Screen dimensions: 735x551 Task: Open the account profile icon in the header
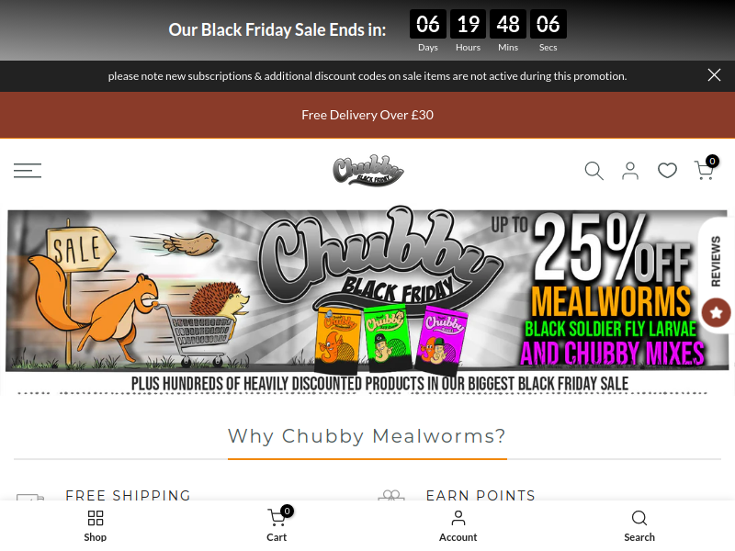click(630, 171)
